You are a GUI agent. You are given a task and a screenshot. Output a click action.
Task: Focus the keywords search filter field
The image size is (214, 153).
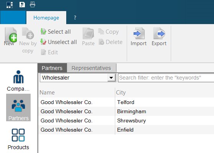(x=166, y=78)
